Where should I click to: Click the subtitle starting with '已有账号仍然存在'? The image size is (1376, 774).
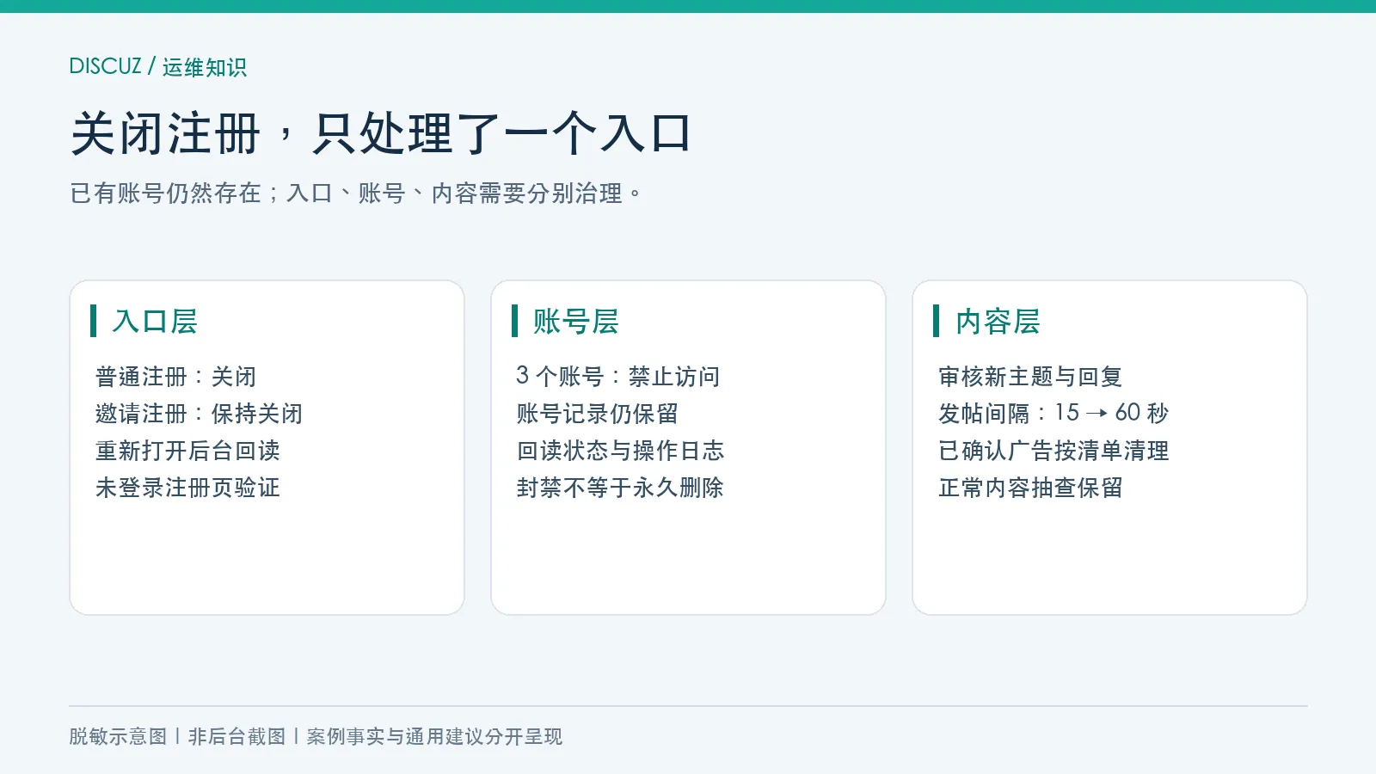pyautogui.click(x=356, y=193)
